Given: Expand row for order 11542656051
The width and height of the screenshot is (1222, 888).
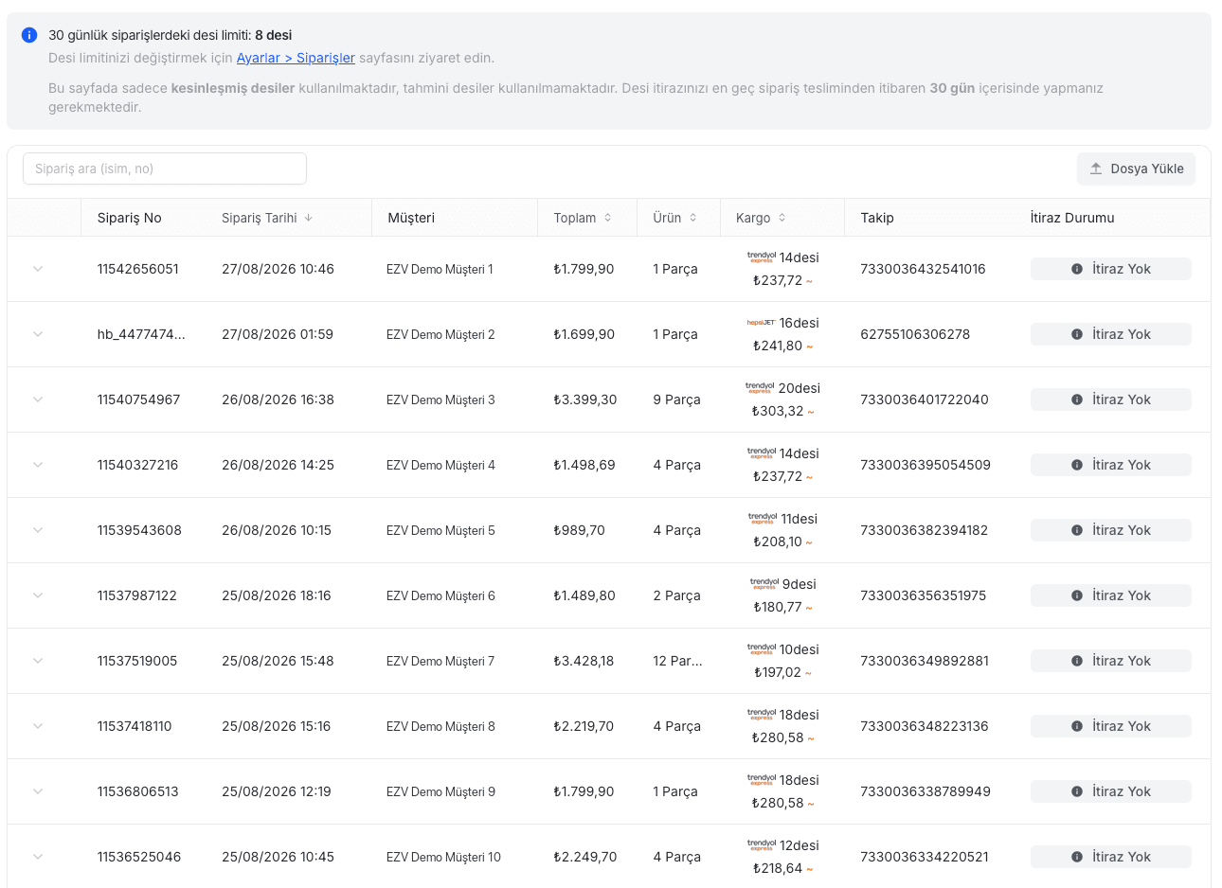Looking at the screenshot, I should tap(38, 269).
